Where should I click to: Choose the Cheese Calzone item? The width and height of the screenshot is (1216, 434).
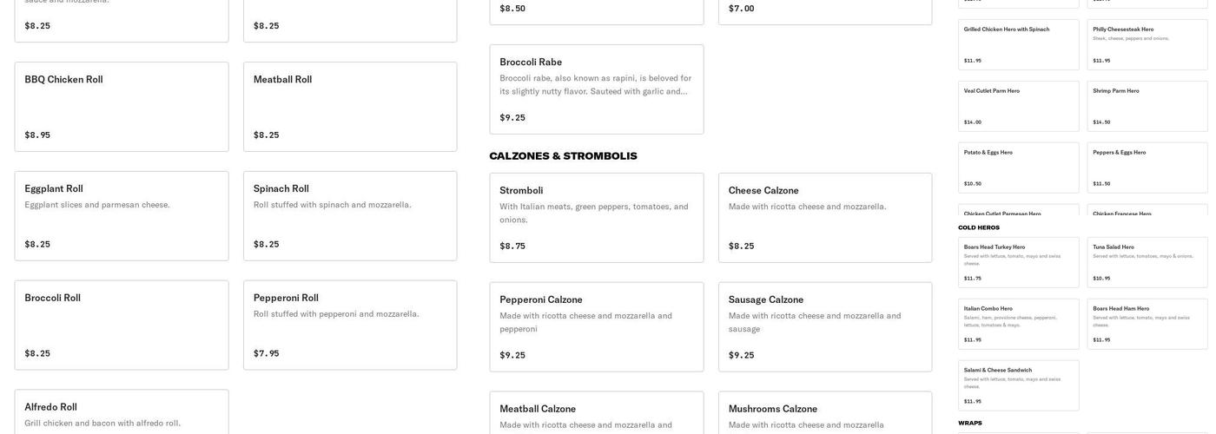click(825, 218)
